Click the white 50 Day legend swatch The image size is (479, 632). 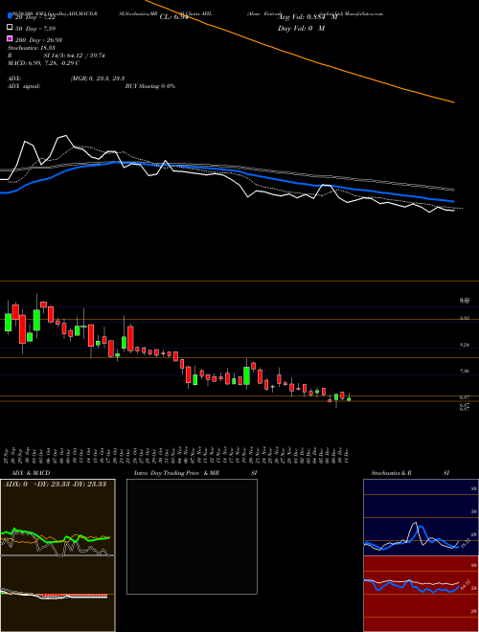(10, 27)
